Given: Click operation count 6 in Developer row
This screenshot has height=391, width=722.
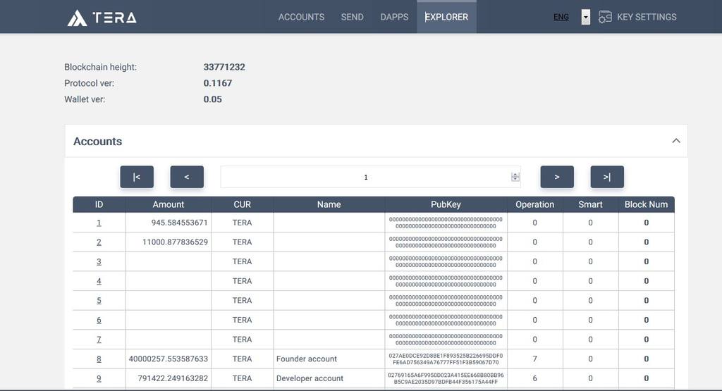Looking at the screenshot, I should click(534, 378).
